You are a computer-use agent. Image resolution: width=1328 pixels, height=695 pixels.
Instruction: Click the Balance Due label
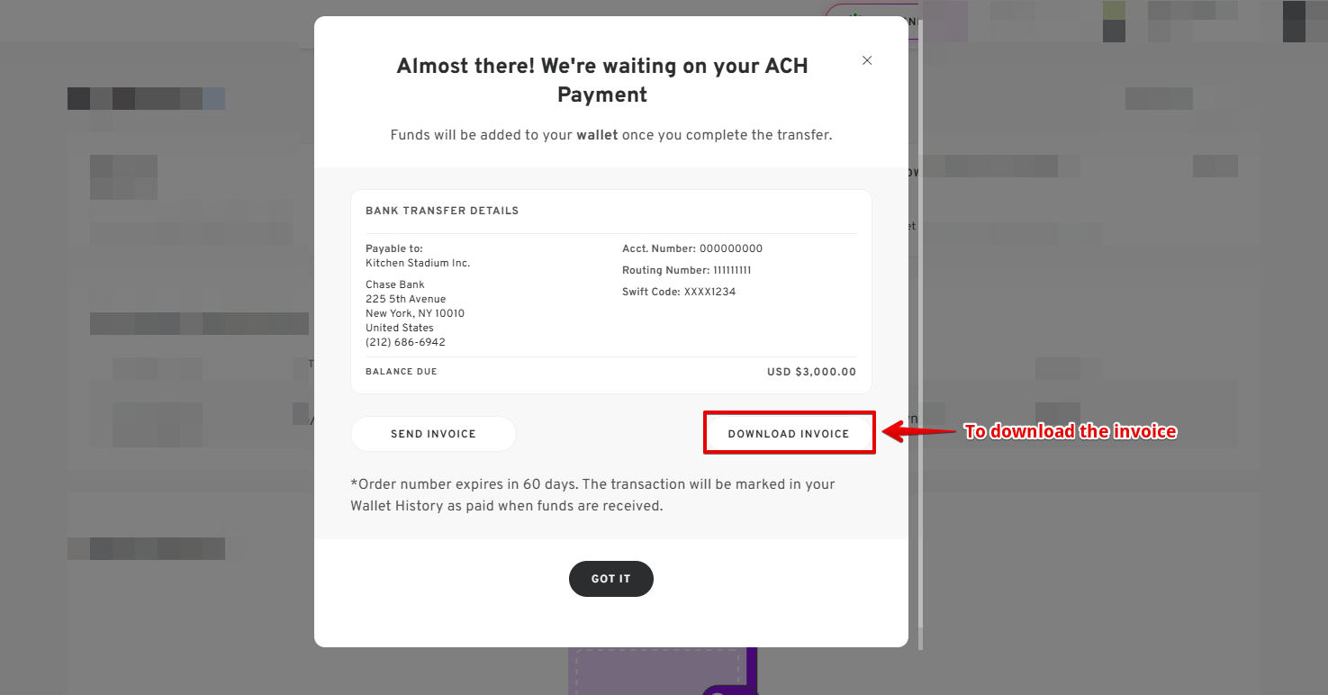(x=401, y=372)
